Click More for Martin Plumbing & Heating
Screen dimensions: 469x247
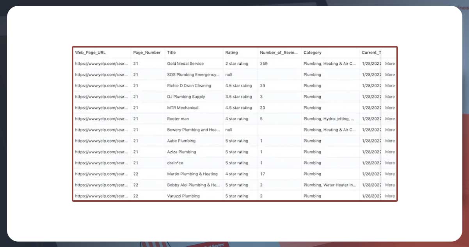390,174
